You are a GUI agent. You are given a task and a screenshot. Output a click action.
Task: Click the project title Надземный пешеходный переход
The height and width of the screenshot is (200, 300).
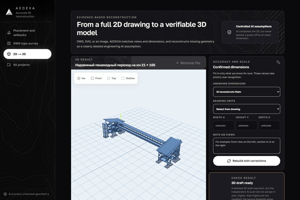pos(115,65)
